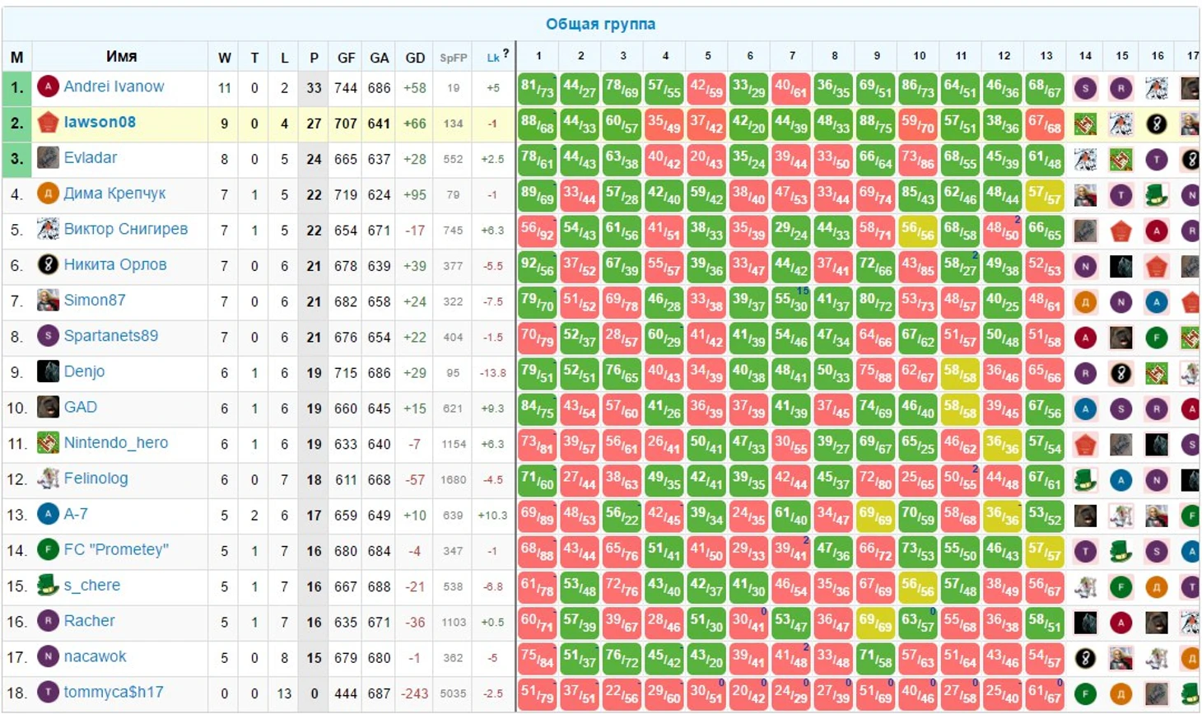Click round 16 green F icon in Spartanets89 row
This screenshot has width=1202, height=714.
tap(1157, 338)
